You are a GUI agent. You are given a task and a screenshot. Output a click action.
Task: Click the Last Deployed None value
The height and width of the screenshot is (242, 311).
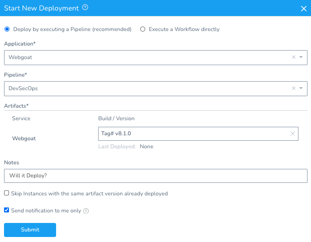click(146, 147)
